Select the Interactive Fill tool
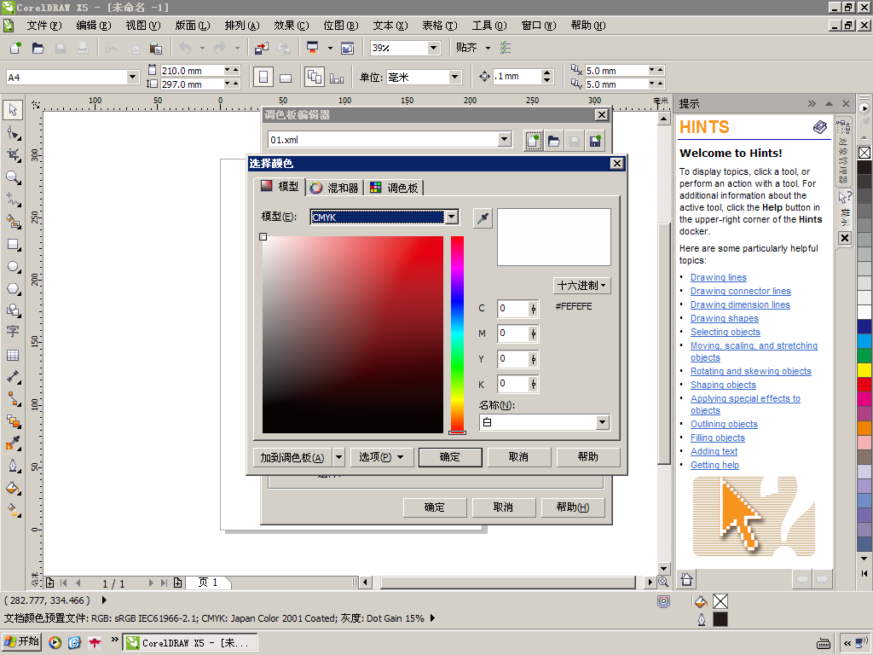 point(13,509)
